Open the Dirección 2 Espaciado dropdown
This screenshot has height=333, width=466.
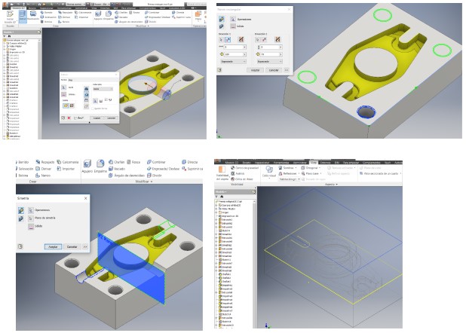point(270,62)
